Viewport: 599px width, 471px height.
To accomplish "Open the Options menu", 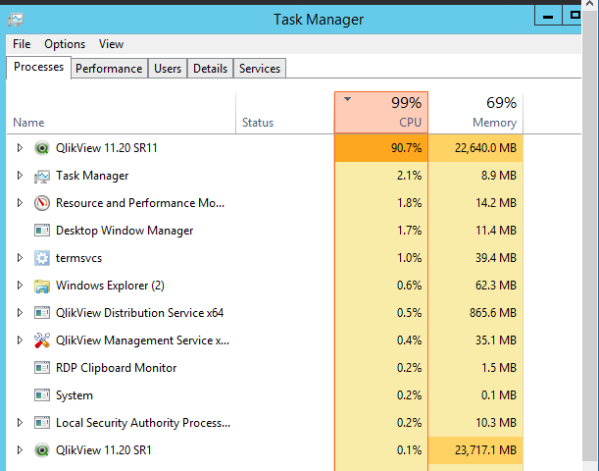I will pos(65,44).
